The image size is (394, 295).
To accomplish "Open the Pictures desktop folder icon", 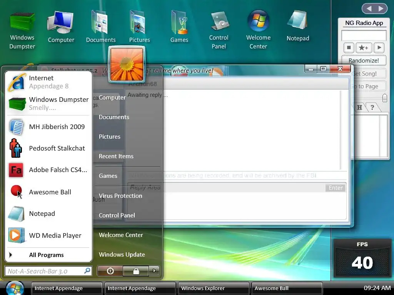I will click(x=139, y=27).
